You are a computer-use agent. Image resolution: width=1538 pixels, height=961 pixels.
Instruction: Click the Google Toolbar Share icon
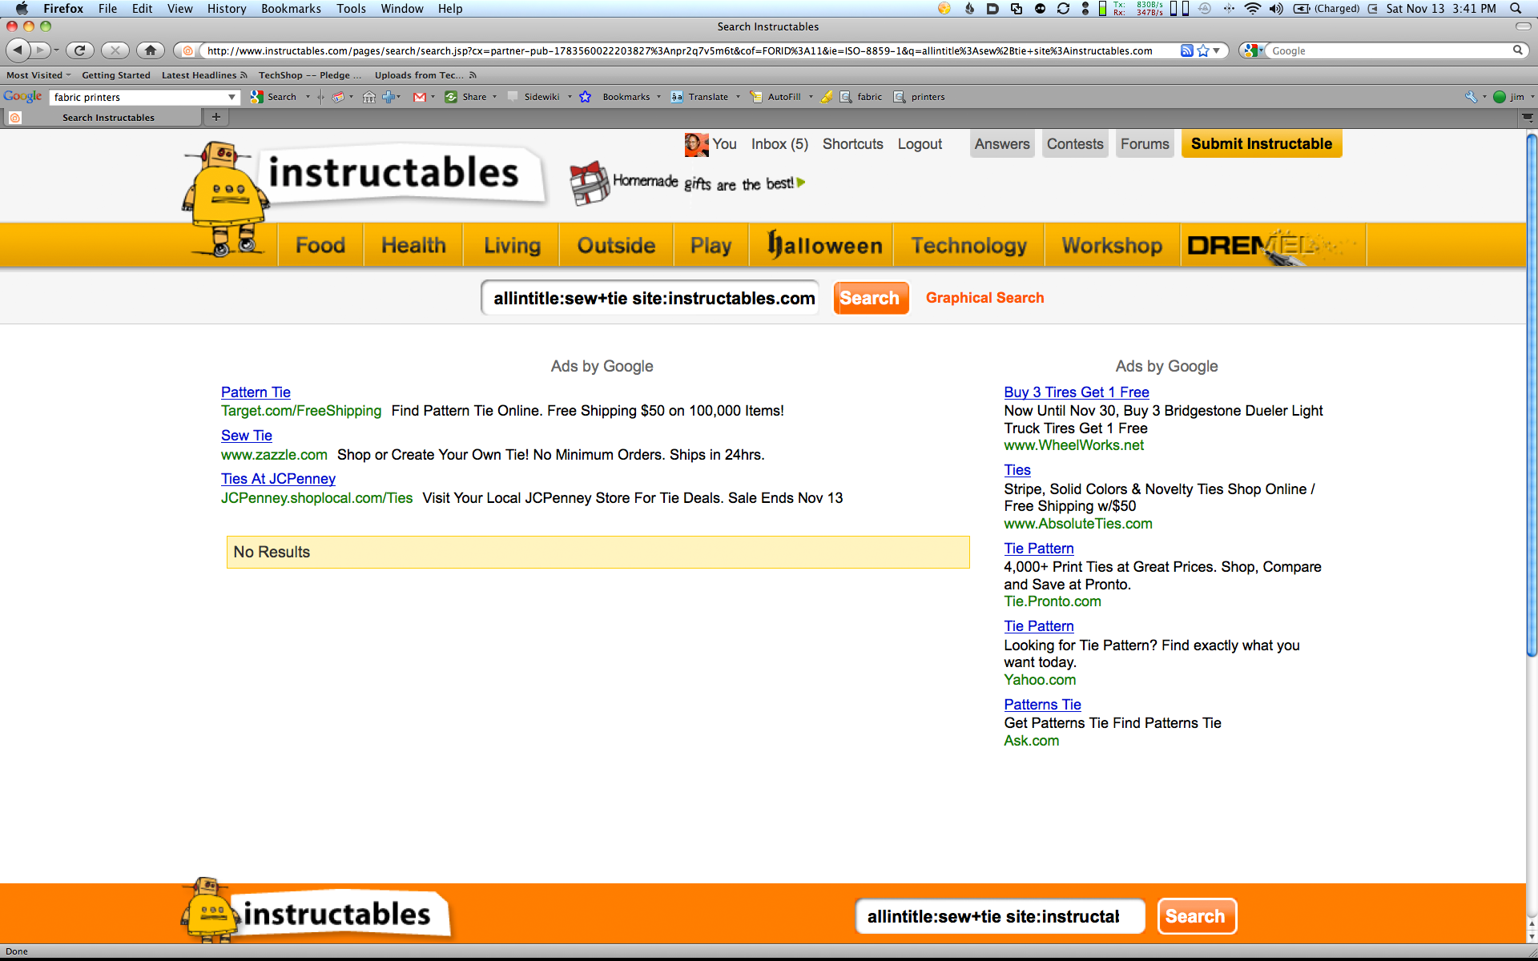(451, 97)
